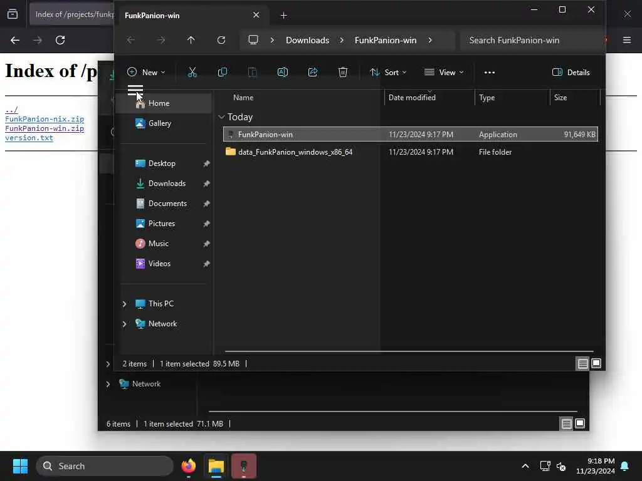Viewport: 642px width, 481px height.
Task: Expand This PC in navigation pane
Action: [125, 304]
